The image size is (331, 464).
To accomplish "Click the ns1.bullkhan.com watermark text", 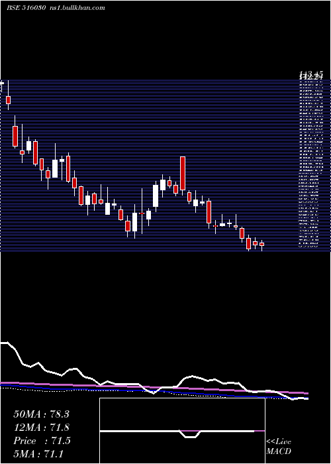I will [x=77, y=8].
